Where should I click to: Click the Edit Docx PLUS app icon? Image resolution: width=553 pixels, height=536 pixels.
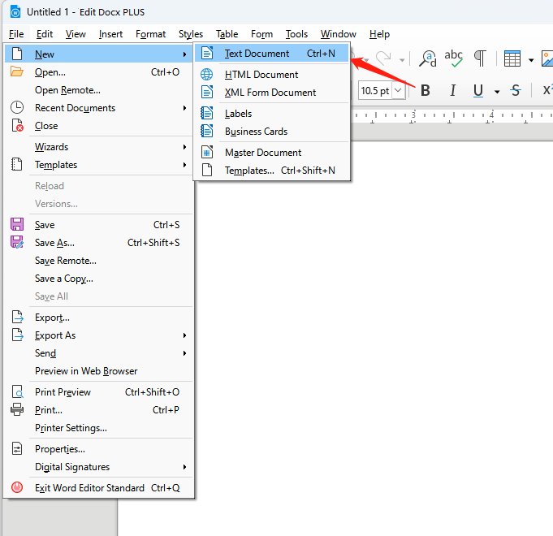(x=15, y=12)
